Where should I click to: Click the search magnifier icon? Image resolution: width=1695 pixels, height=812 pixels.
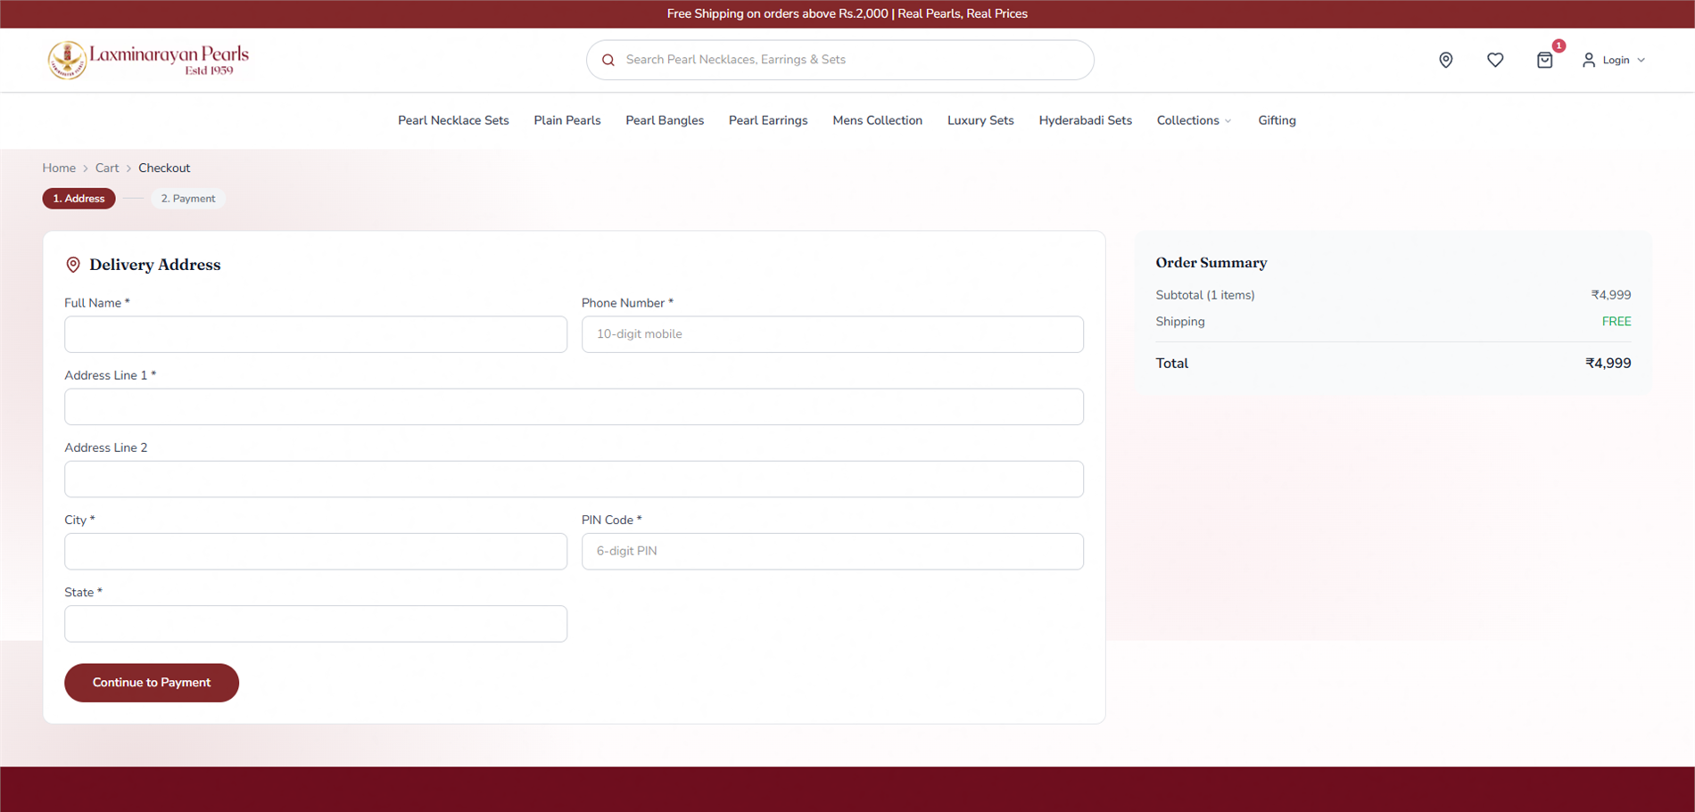click(x=608, y=60)
